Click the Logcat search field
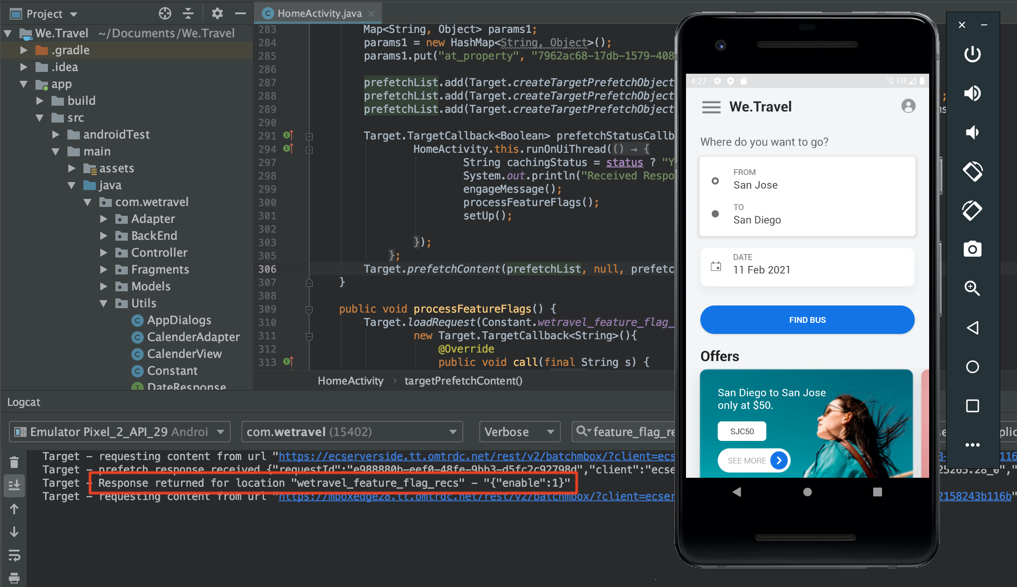The height and width of the screenshot is (587, 1017). coord(630,431)
